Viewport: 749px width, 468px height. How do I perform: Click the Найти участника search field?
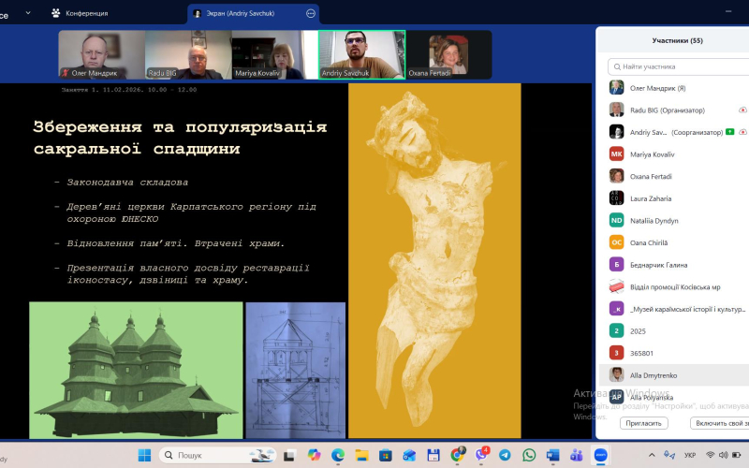(678, 66)
